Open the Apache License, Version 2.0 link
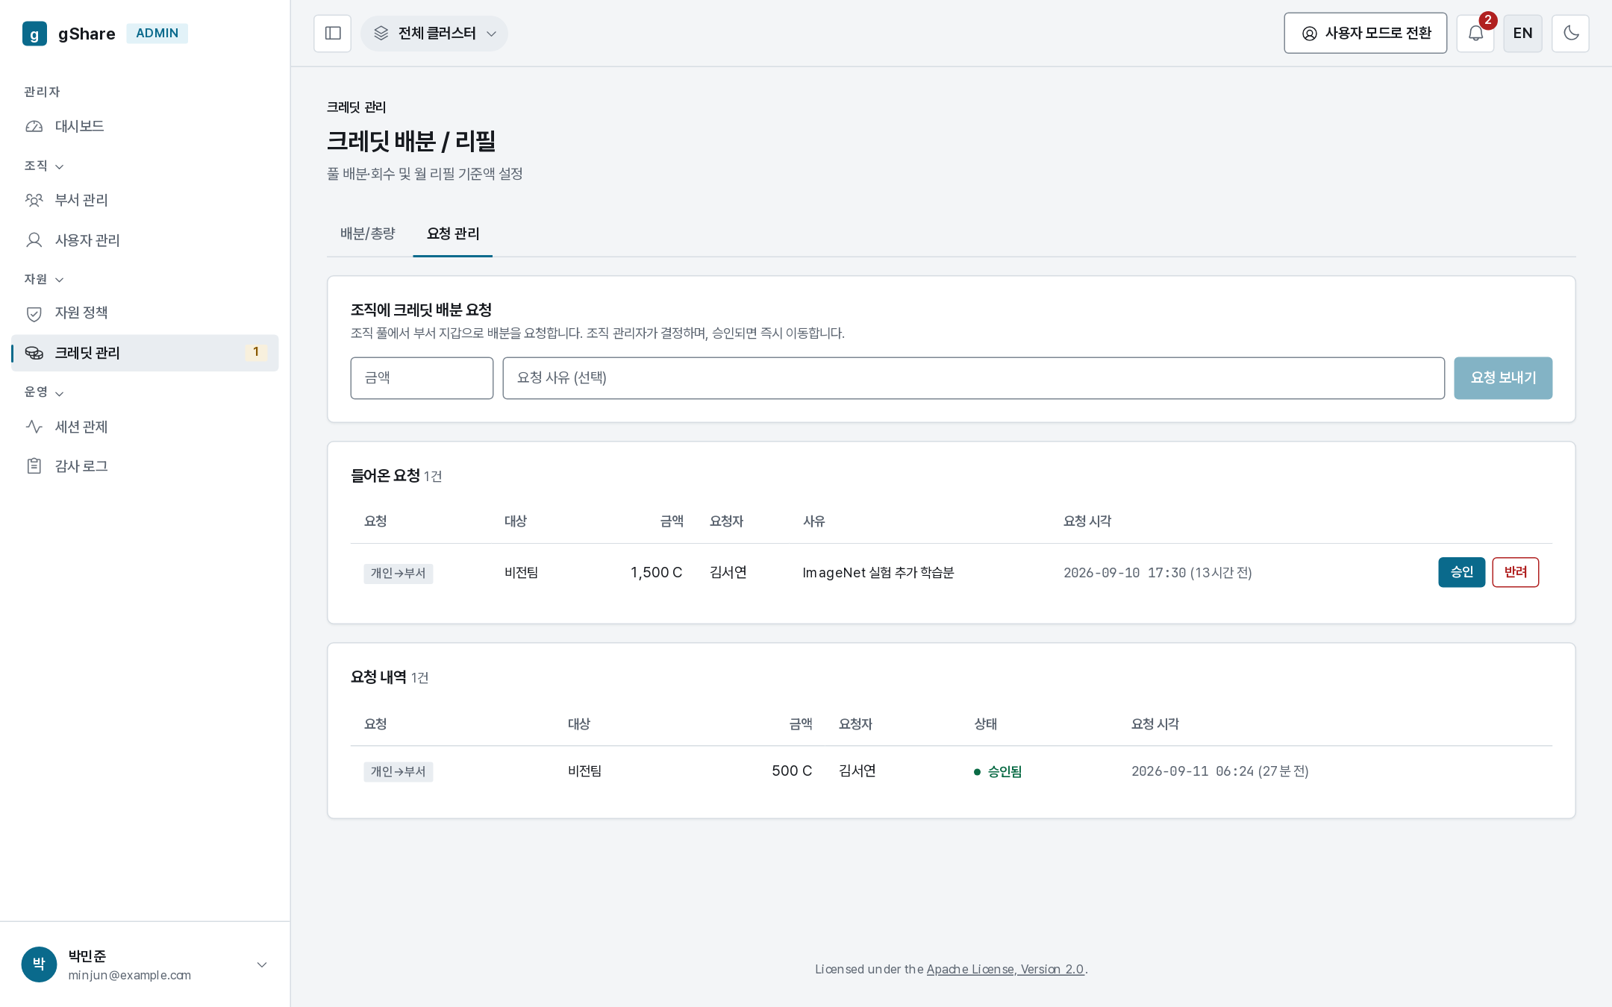Viewport: 1612px width, 1007px height. click(1005, 969)
